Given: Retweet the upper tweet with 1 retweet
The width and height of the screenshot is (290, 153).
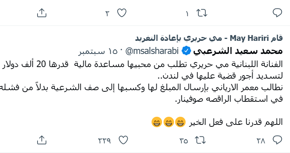Looking at the screenshot, I should [x=202, y=13].
